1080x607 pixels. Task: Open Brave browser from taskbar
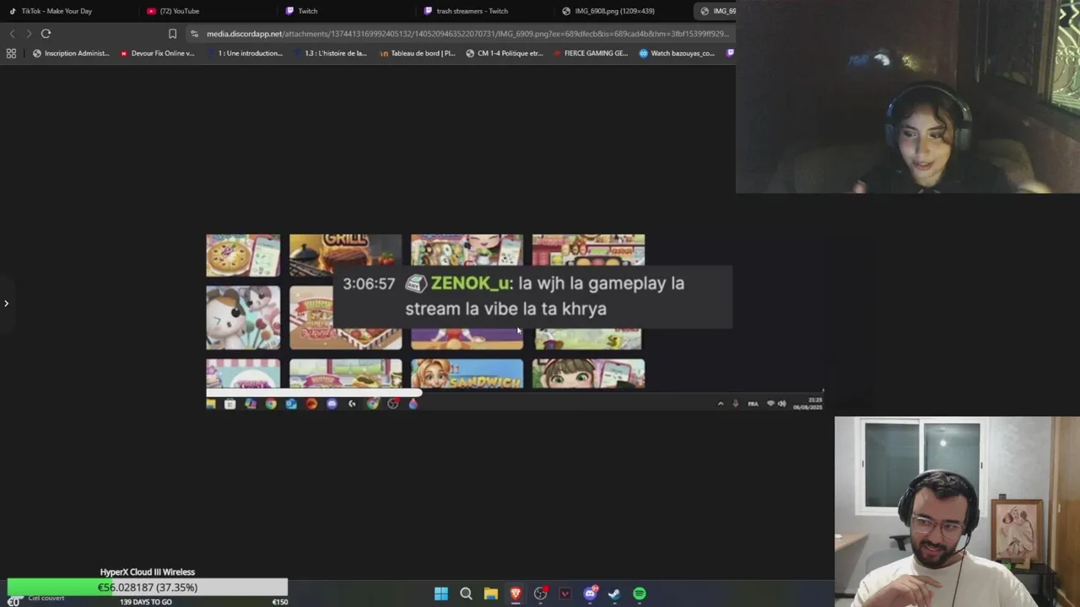pyautogui.click(x=516, y=594)
